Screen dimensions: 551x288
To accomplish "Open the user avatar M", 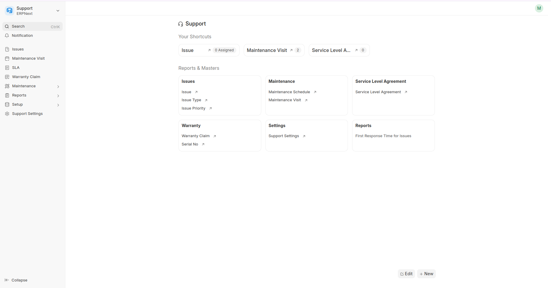I will click(539, 8).
